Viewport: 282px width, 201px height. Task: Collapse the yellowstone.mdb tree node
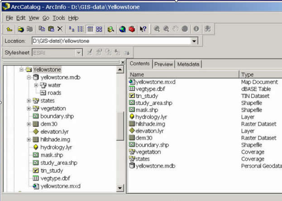point(29,78)
